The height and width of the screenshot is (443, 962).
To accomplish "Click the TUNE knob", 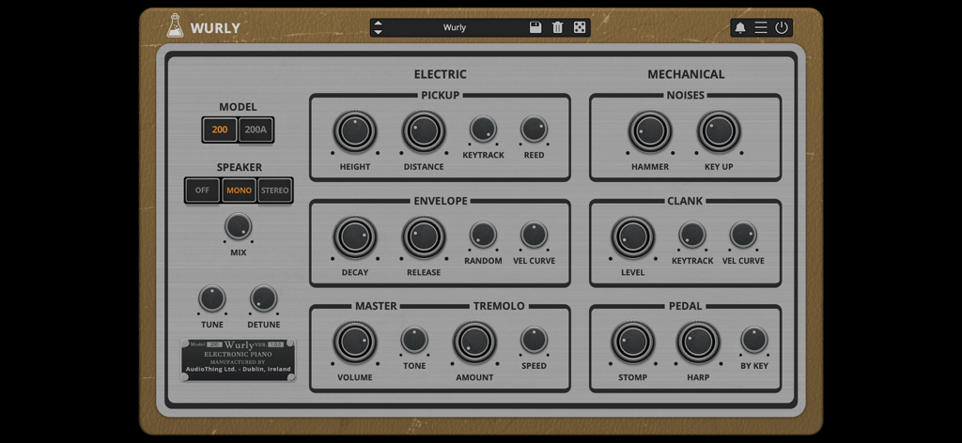I will coord(211,298).
